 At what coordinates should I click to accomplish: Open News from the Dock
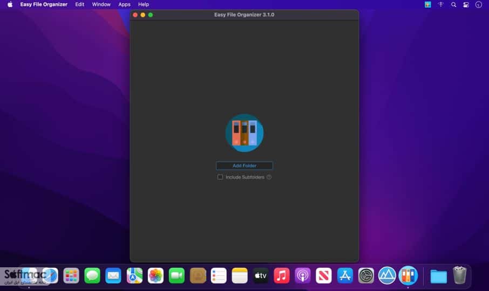coord(324,276)
